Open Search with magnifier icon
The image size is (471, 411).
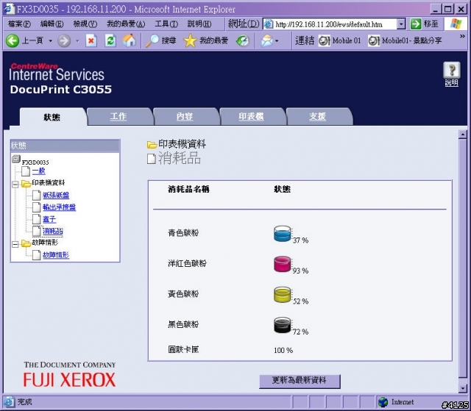tap(152, 40)
